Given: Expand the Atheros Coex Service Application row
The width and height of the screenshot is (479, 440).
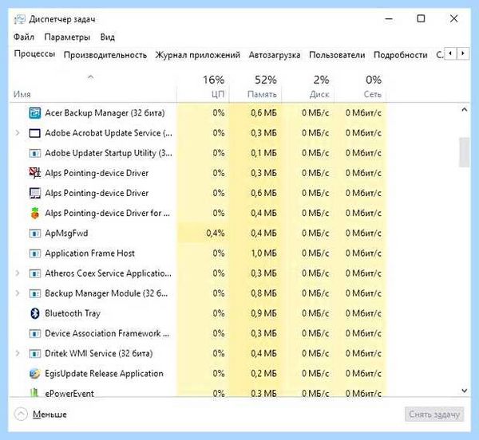Looking at the screenshot, I should 18,273.
